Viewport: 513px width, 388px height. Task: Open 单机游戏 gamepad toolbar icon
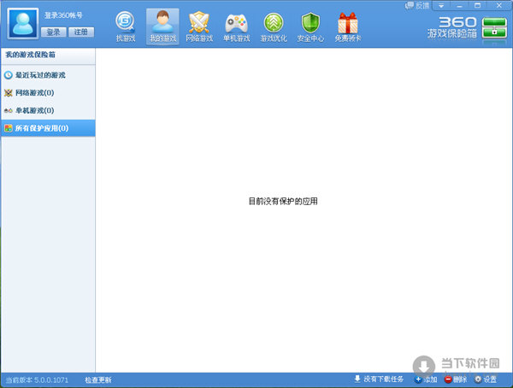(x=236, y=27)
